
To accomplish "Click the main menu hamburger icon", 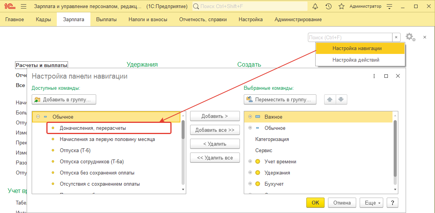I will click(23, 7).
